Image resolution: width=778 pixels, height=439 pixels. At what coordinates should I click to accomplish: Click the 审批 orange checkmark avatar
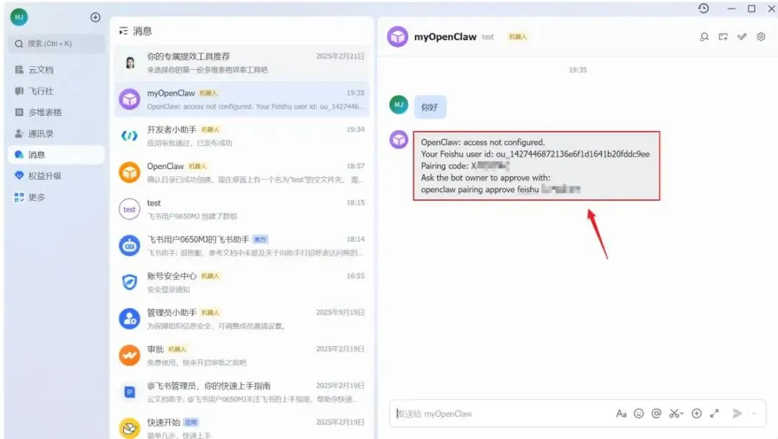pos(130,356)
